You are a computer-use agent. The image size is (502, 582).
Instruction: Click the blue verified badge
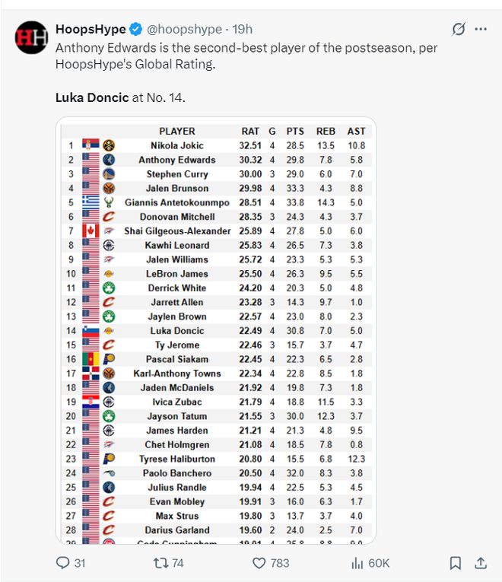point(135,30)
